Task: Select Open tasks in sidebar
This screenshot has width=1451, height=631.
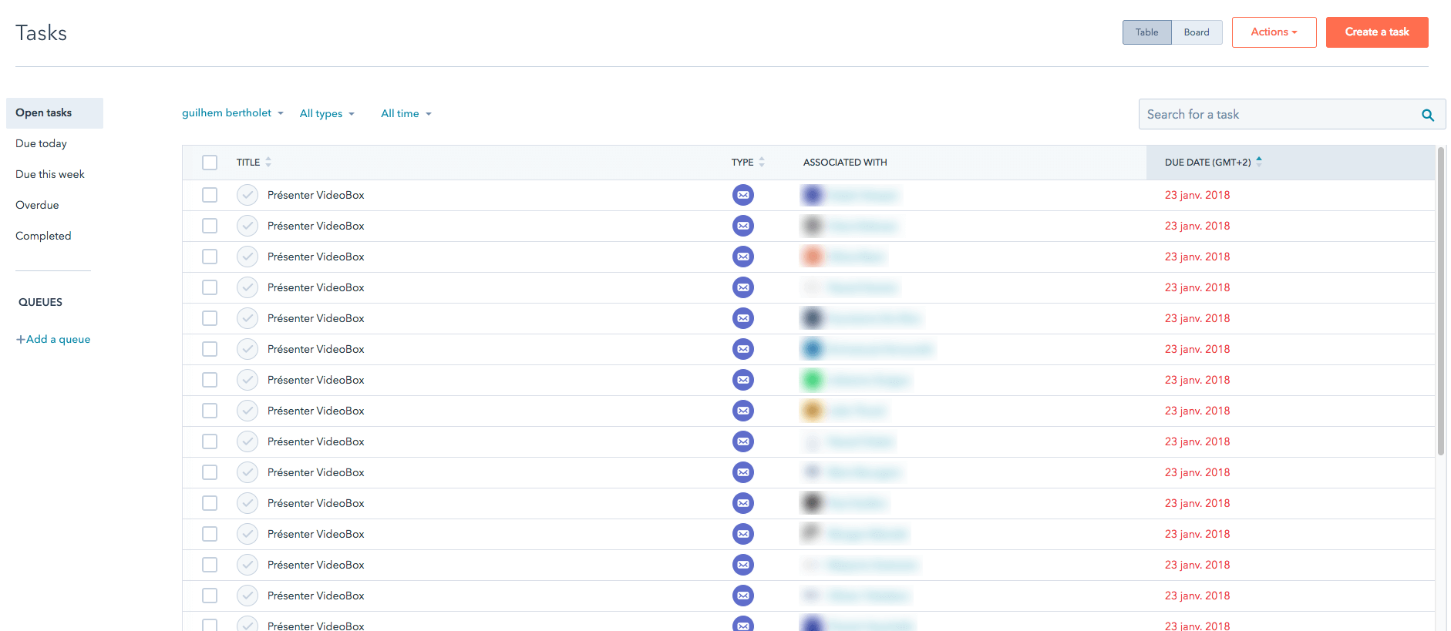Action: pos(55,113)
